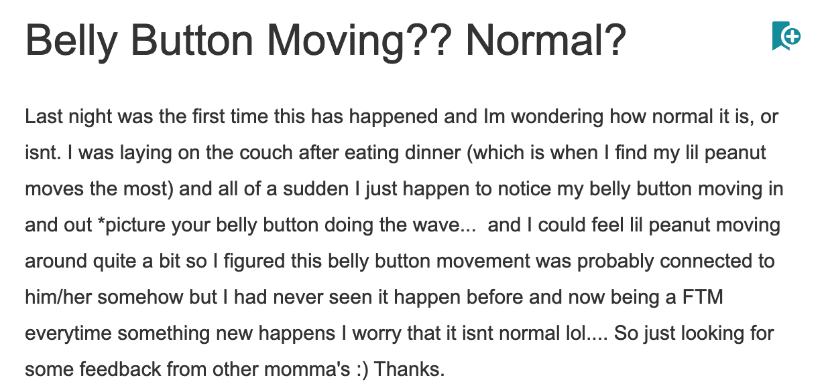Click the smiley ':)' near the post end

[x=363, y=369]
